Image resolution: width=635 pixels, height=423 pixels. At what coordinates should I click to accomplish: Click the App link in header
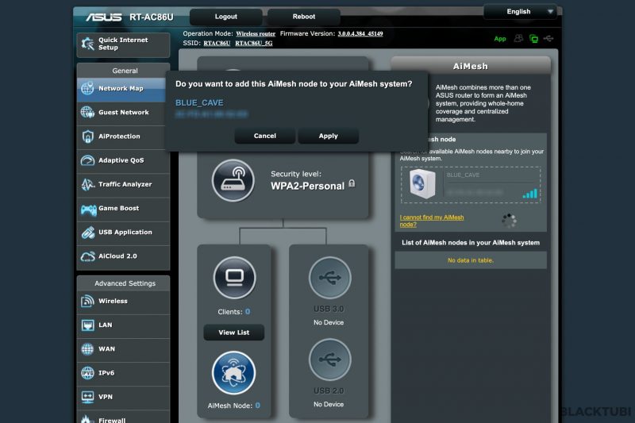coord(500,39)
